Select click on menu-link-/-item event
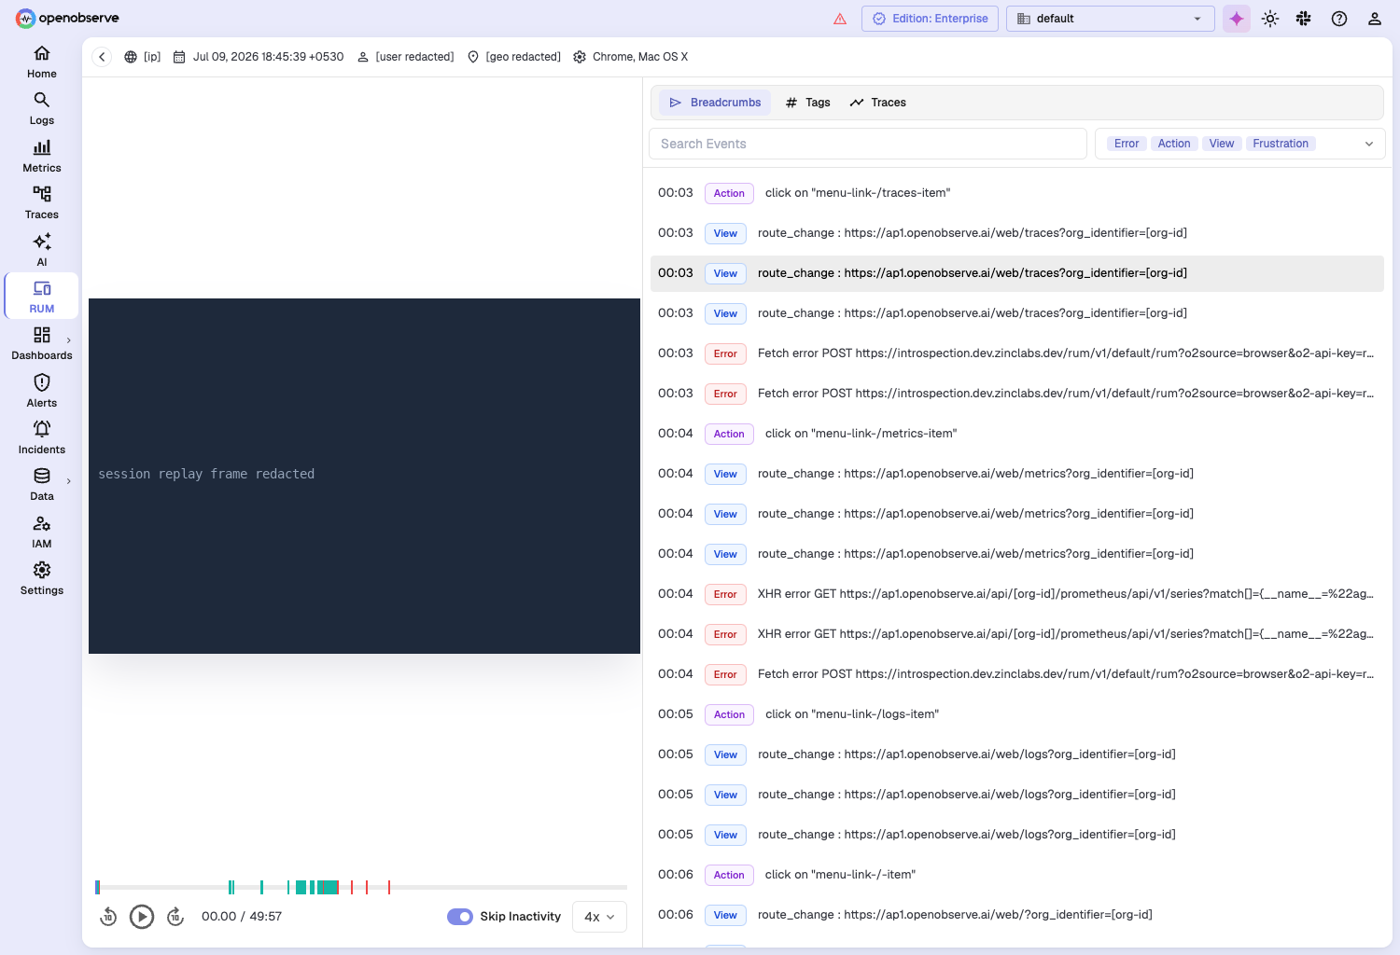Viewport: 1400px width, 955px height. pos(1017,875)
